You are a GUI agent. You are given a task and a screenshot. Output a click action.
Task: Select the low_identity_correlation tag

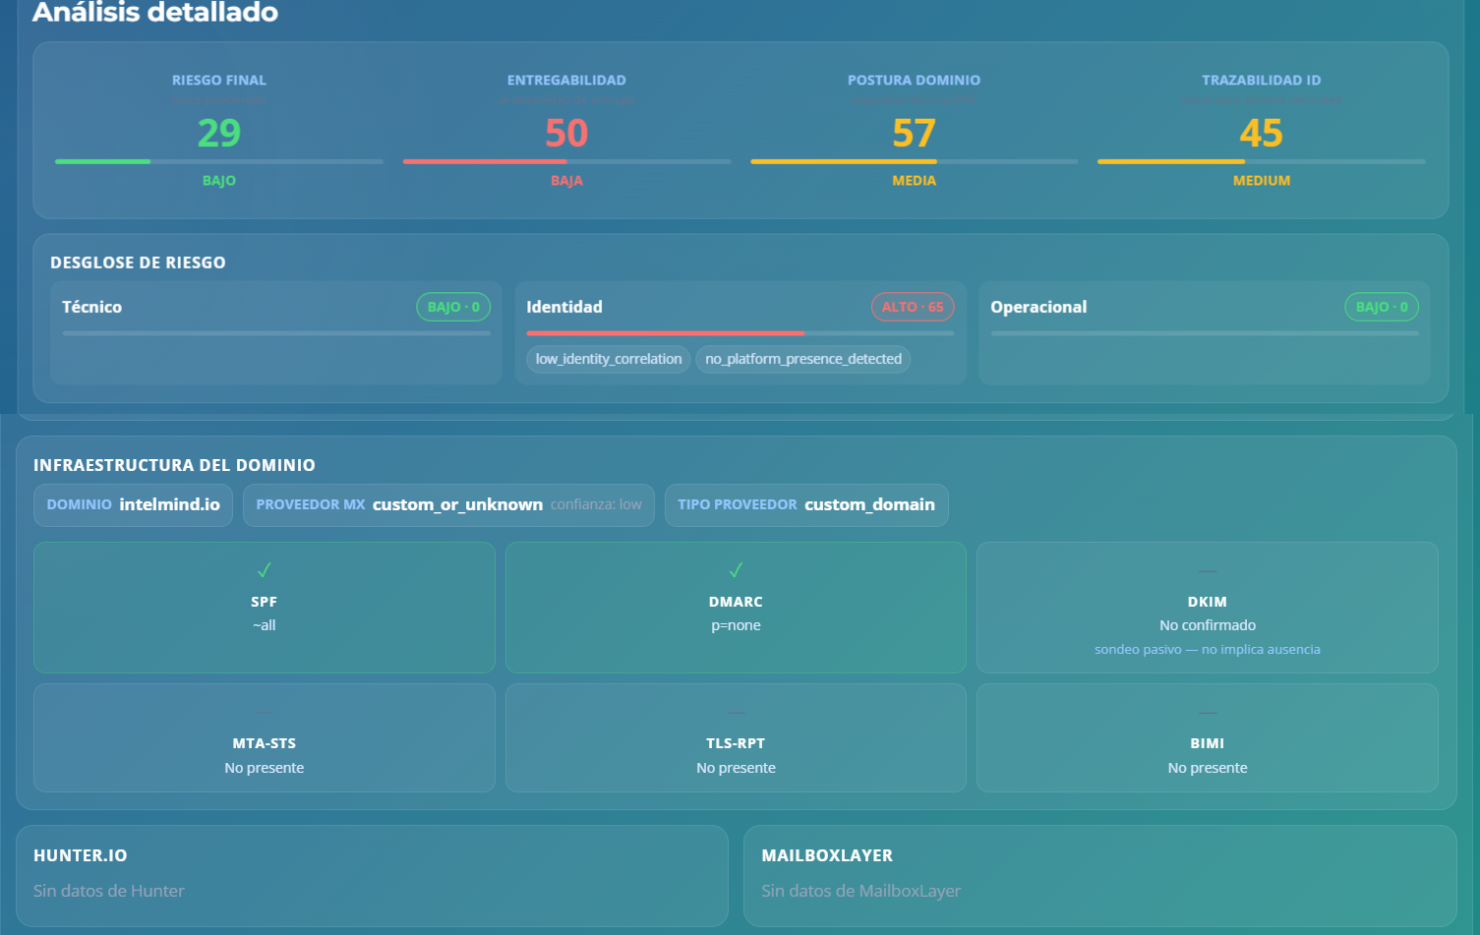tap(607, 359)
